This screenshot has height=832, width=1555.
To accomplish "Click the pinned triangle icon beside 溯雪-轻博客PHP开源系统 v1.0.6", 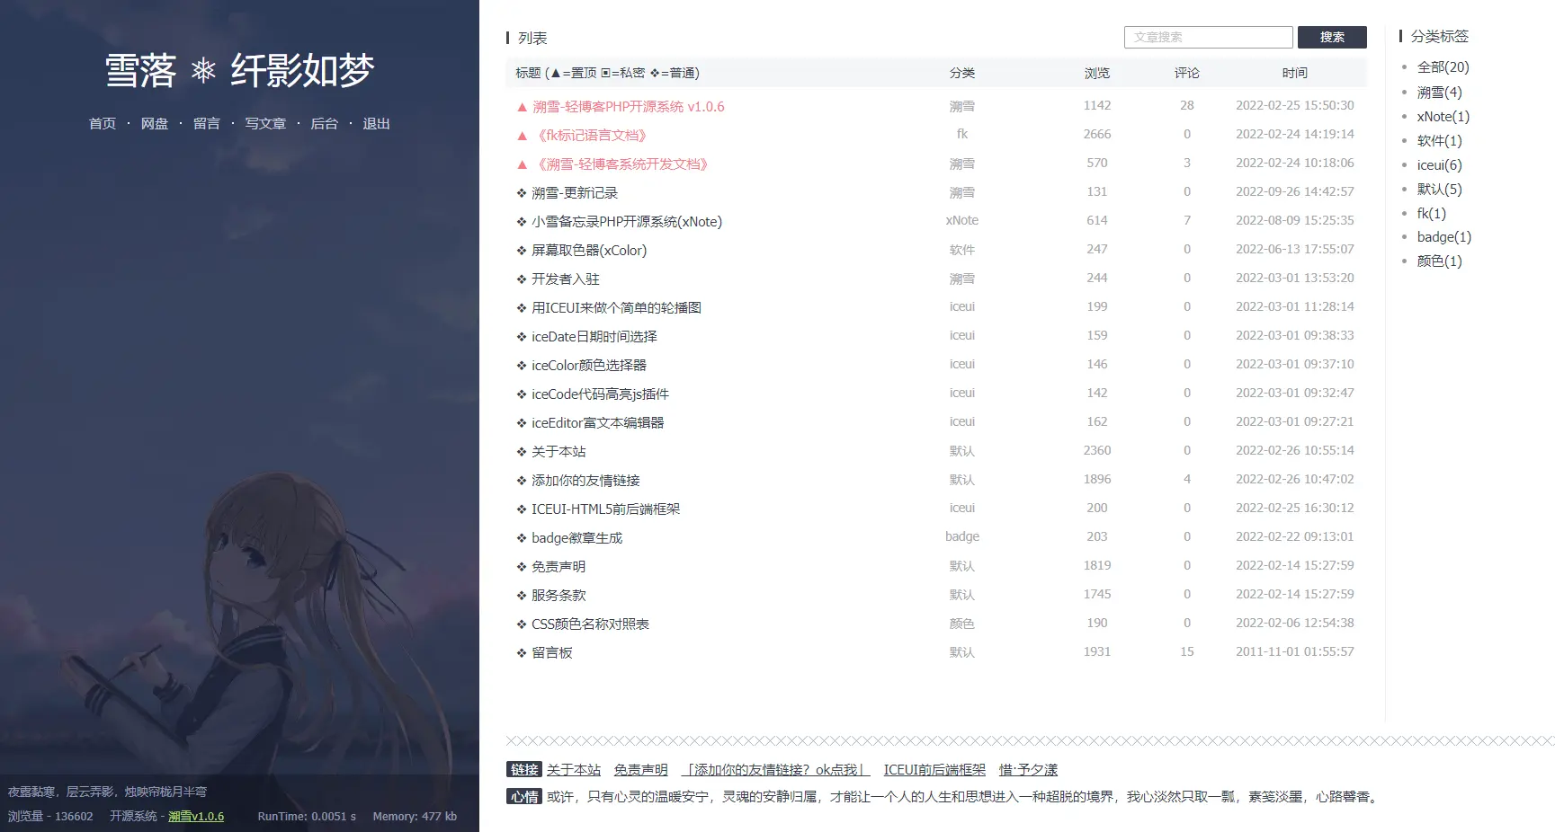I will 522,107.
